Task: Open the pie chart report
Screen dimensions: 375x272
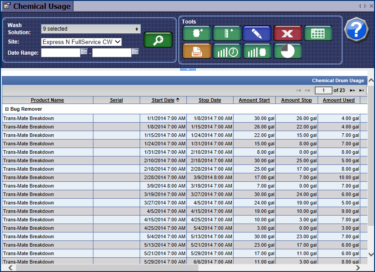Action: (288, 51)
